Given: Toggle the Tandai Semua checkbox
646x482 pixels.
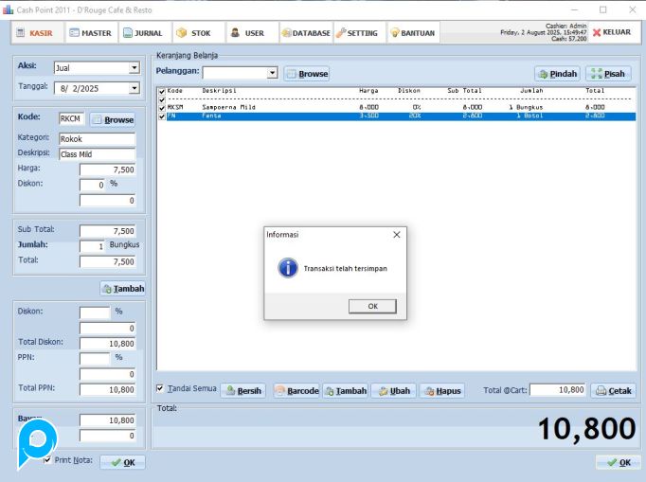Looking at the screenshot, I should (x=160, y=388).
